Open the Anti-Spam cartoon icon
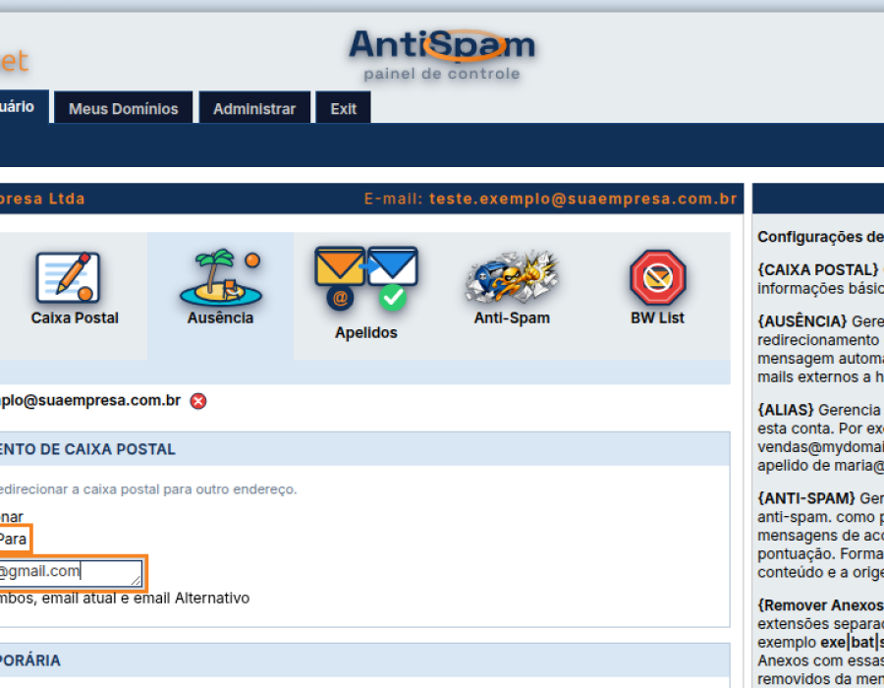The image size is (884, 688). [x=512, y=277]
